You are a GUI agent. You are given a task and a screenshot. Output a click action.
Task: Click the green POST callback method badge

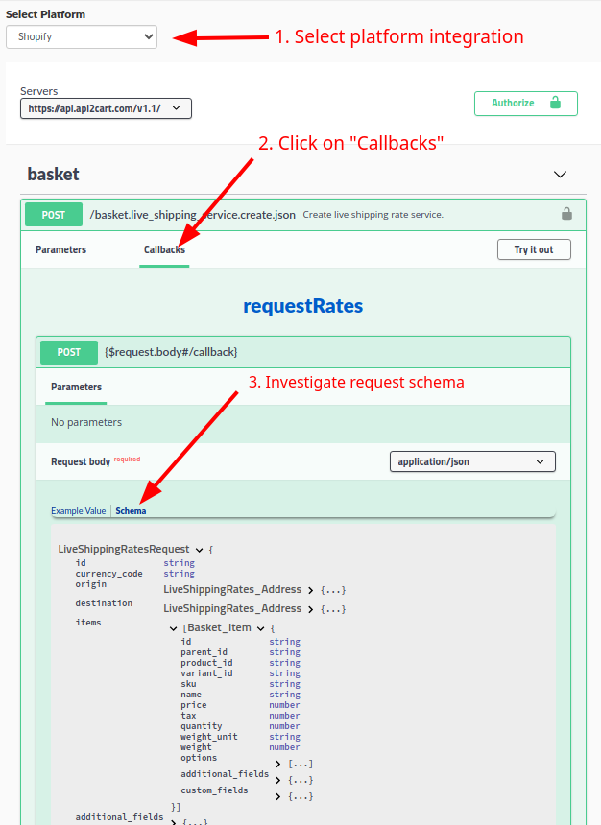[69, 352]
